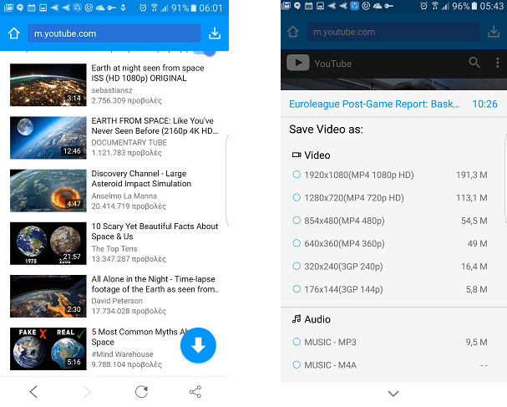This screenshot has width=507, height=407.
Task: Click channel name 'sebastiansz'
Action: point(112,90)
